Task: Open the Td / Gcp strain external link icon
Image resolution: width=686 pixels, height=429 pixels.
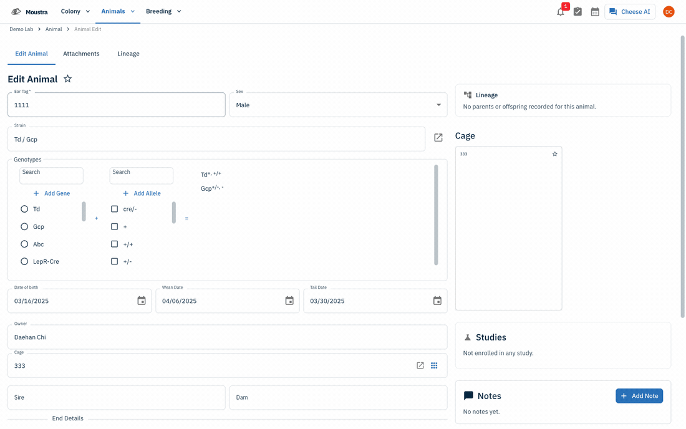Action: coord(438,138)
